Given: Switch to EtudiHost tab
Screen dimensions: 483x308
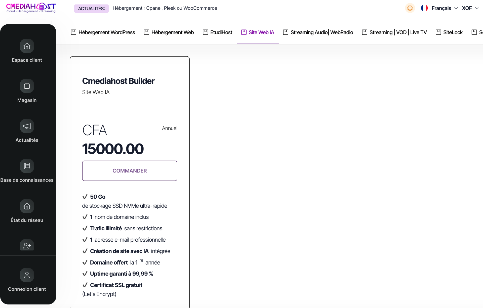Looking at the screenshot, I should click(x=217, y=32).
